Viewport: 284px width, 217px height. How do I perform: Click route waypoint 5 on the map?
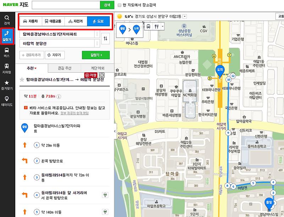(253, 183)
